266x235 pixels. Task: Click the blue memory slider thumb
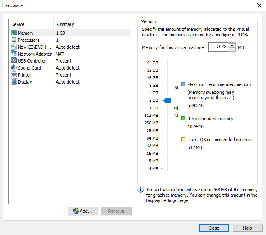pyautogui.click(x=167, y=100)
